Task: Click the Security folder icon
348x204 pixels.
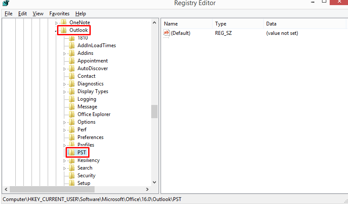Action: point(72,176)
